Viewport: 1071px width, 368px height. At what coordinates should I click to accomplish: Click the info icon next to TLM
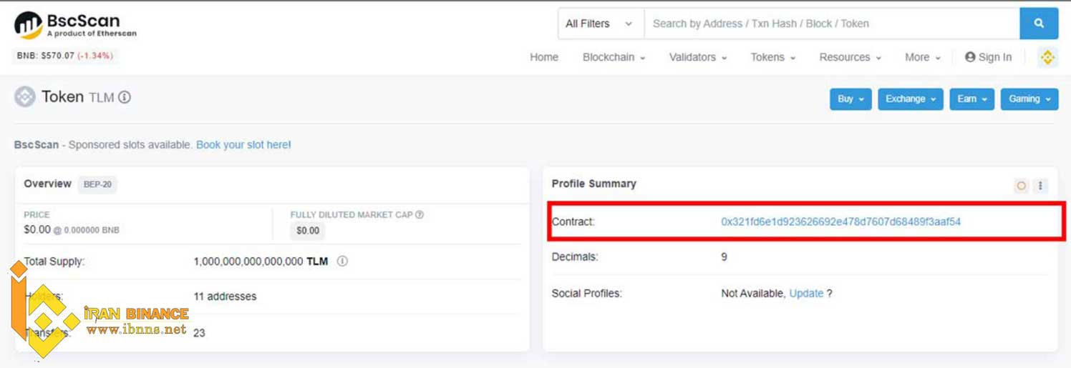(125, 97)
